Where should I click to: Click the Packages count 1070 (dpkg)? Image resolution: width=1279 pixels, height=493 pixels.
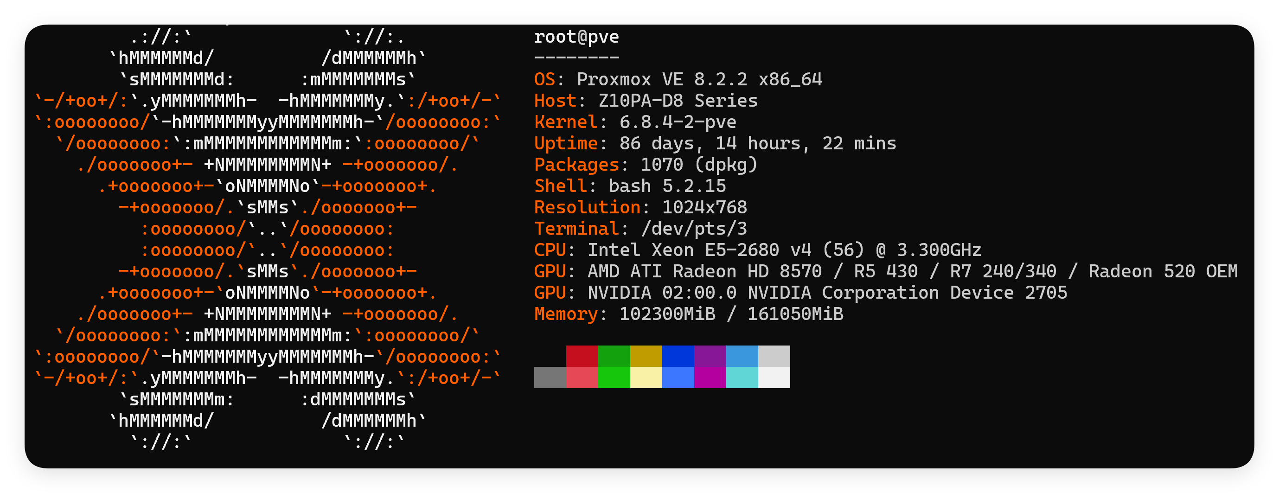(x=698, y=165)
